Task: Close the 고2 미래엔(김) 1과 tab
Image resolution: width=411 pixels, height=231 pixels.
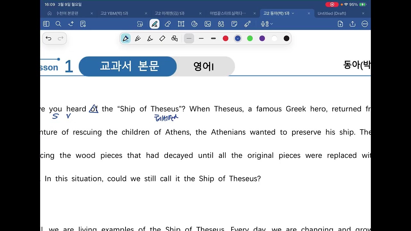Action: pos(200,13)
